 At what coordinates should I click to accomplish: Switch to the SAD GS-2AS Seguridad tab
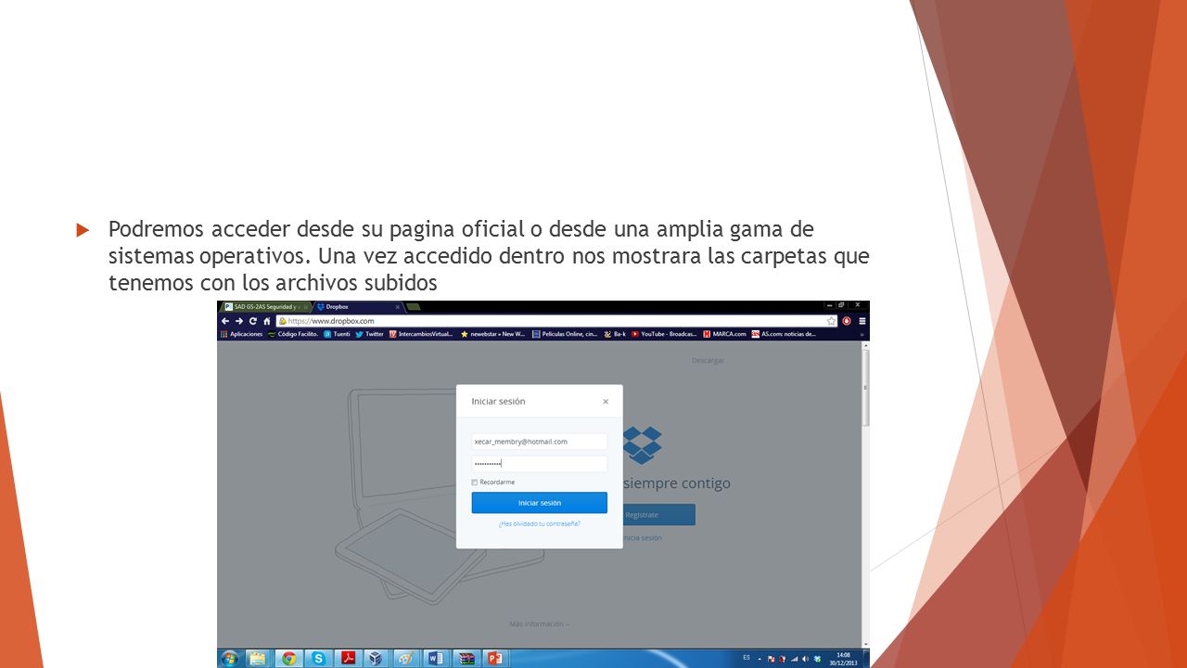tap(267, 306)
